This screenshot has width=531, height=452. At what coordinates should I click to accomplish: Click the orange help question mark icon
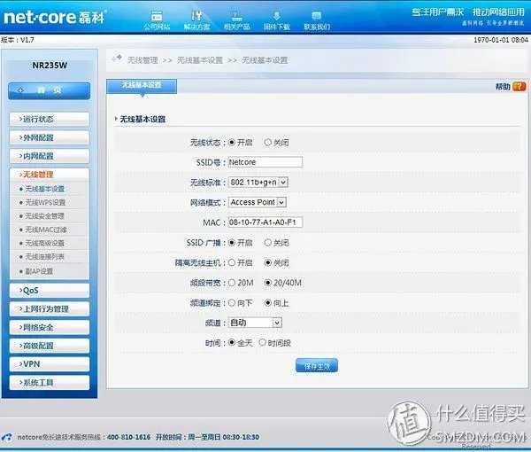point(519,87)
